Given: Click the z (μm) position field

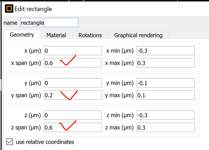Looking at the screenshot, I should click(x=73, y=115).
